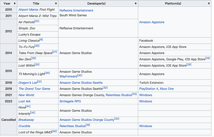Screen dimensions: 214x137
Task: Select the 'Facebook' platform cell
Action: point(175,41)
